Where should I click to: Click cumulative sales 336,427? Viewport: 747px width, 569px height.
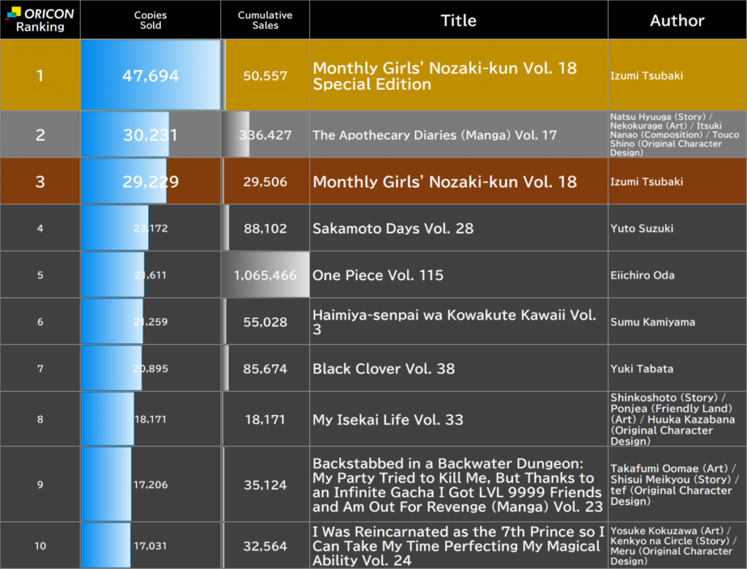pyautogui.click(x=266, y=135)
